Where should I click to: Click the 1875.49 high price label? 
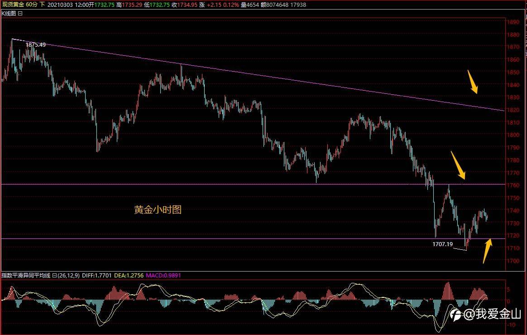(36, 44)
